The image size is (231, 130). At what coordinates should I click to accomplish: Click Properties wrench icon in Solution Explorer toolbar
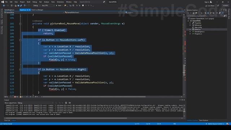coord(220,13)
